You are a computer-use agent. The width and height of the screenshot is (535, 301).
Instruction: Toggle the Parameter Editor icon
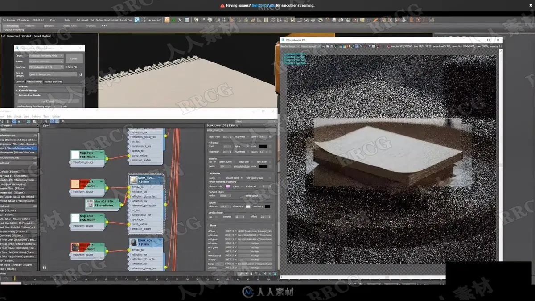click(x=57, y=121)
